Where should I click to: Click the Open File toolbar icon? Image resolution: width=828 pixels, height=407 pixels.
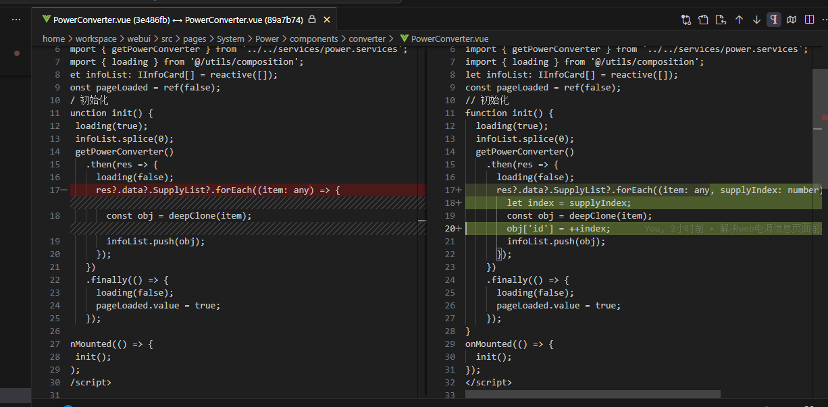704,20
